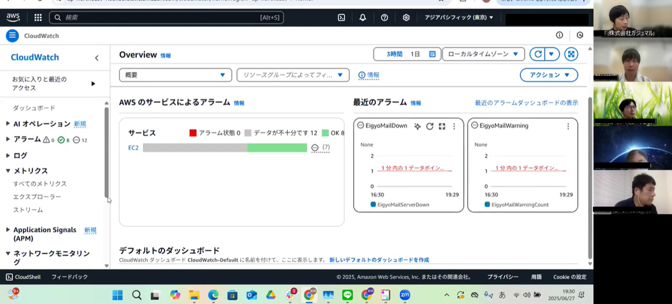
Task: Open the 概要 dropdown
Action: [176, 75]
